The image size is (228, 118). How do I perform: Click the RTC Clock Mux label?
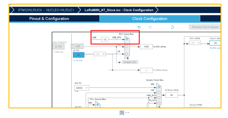[126, 34]
